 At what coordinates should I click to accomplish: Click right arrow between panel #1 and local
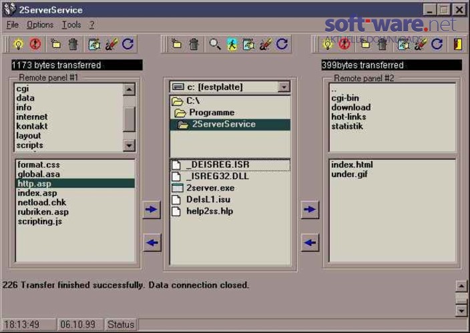pyautogui.click(x=152, y=210)
